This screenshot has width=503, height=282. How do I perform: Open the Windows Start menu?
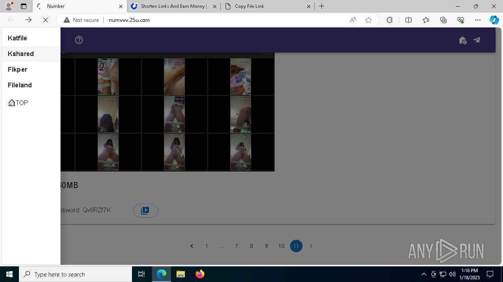tap(9, 274)
